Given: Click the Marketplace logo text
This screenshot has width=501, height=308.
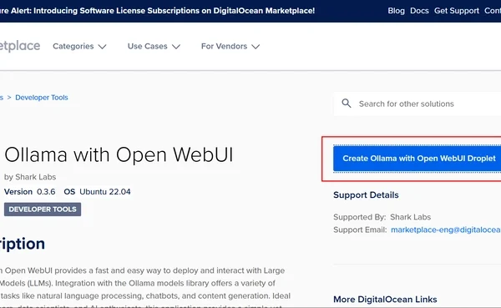Looking at the screenshot, I should pos(20,46).
